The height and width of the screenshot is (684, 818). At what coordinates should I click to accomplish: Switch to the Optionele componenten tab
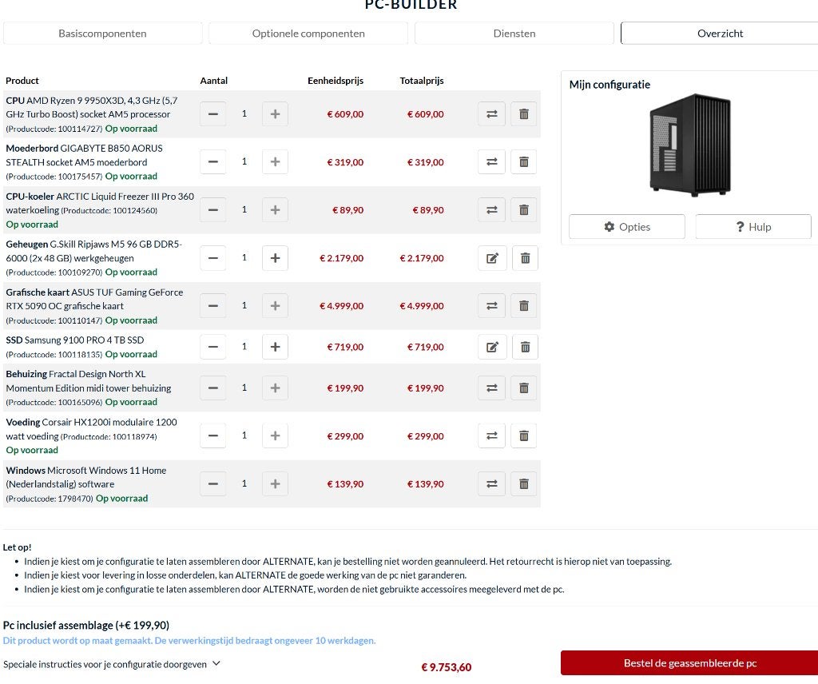pos(308,34)
